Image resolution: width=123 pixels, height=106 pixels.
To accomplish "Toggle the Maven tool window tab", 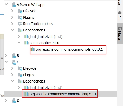I will coord(120,34).
